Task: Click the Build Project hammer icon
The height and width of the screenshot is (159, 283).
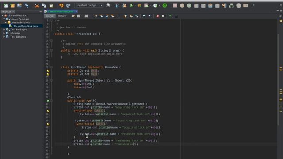Action: pos(117,5)
